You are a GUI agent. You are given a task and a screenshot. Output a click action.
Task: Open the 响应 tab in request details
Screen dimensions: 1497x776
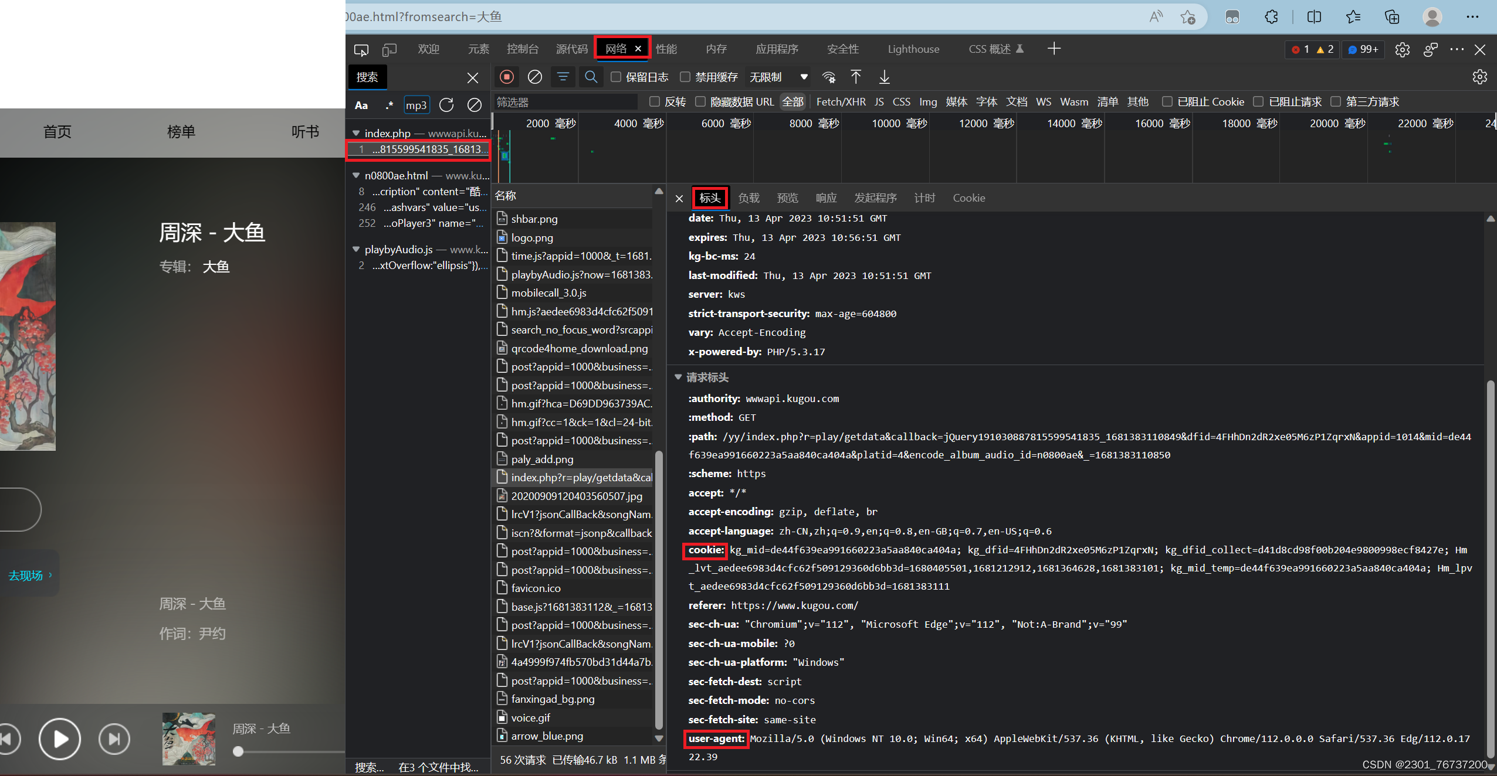[826, 198]
